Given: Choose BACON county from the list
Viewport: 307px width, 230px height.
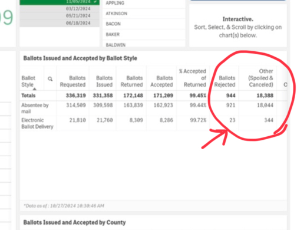Looking at the screenshot, I should click(x=144, y=24).
